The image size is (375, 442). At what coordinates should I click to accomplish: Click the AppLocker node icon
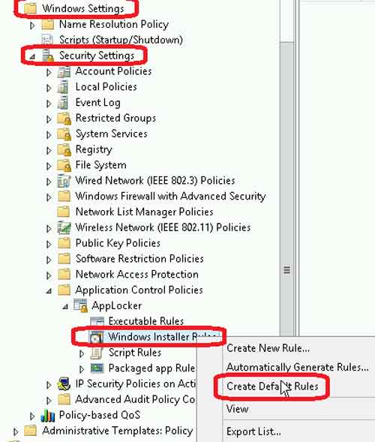point(80,306)
